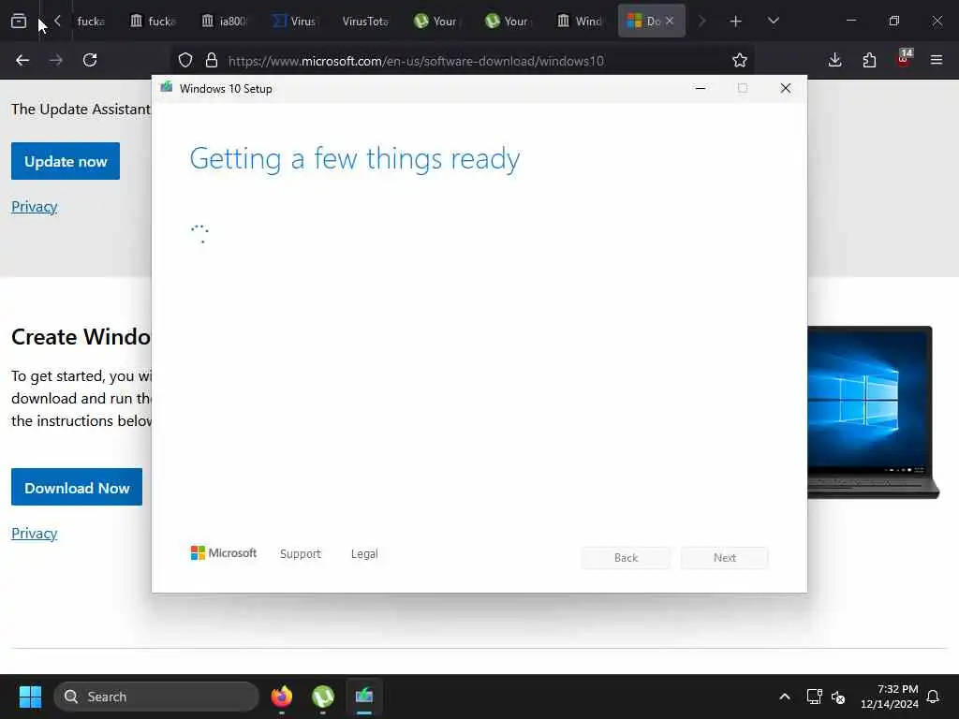Open Firefox View icon in tab bar
Viewport: 959px width, 719px height.
coord(19,21)
